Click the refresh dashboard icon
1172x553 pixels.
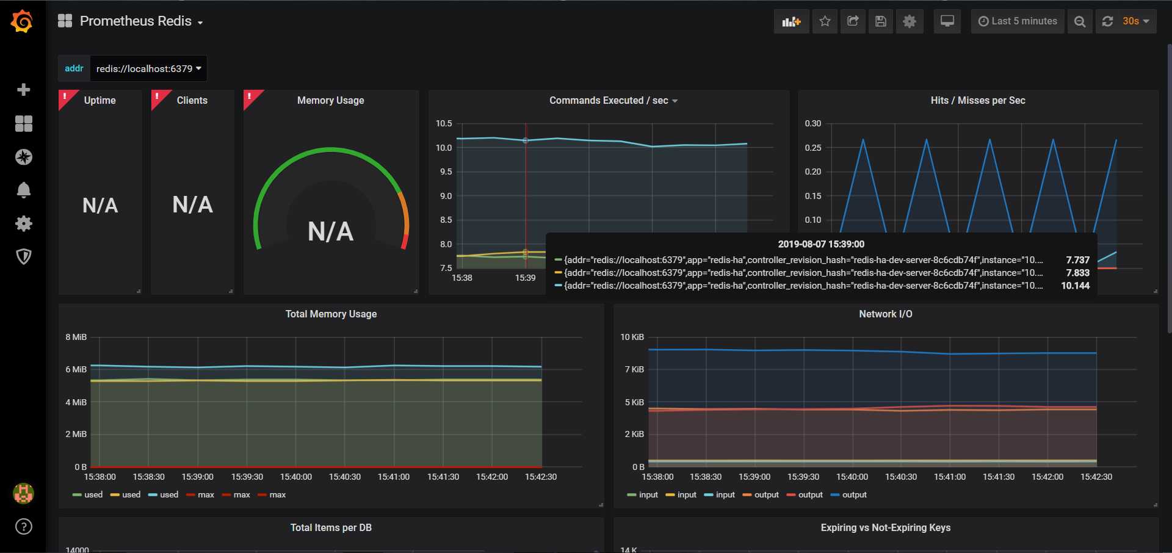point(1107,21)
